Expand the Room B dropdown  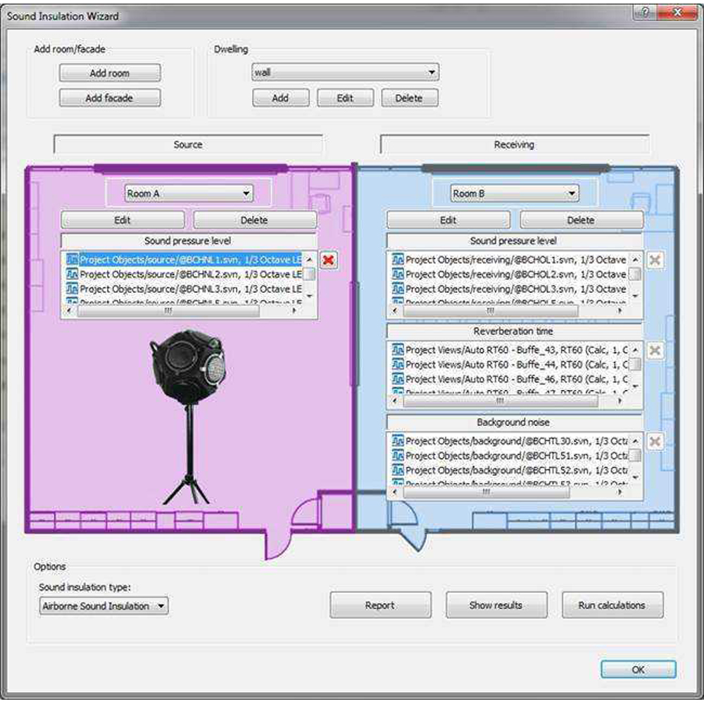(514, 193)
